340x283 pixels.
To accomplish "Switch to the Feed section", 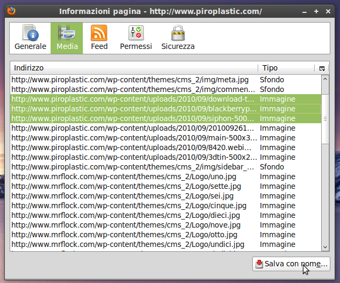I will tap(99, 38).
